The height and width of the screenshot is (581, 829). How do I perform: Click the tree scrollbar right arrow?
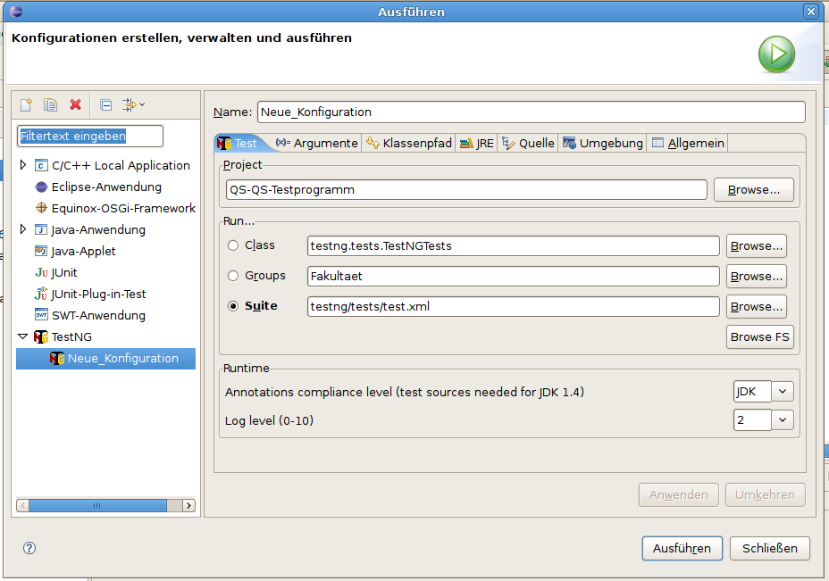click(x=188, y=505)
